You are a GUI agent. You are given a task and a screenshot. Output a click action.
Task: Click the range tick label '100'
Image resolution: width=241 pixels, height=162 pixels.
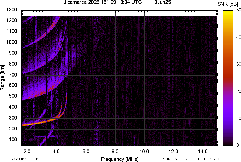click(x=13, y=139)
